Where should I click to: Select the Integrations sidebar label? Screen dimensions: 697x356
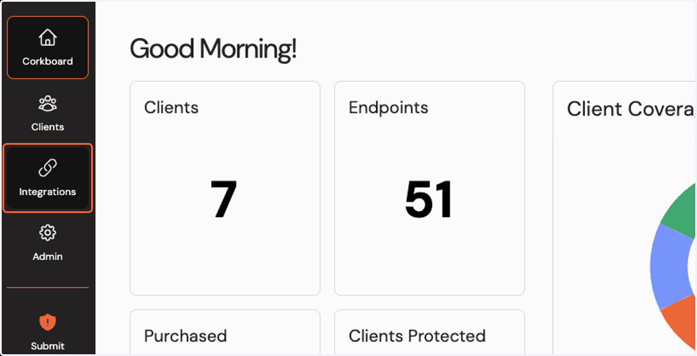click(x=48, y=192)
